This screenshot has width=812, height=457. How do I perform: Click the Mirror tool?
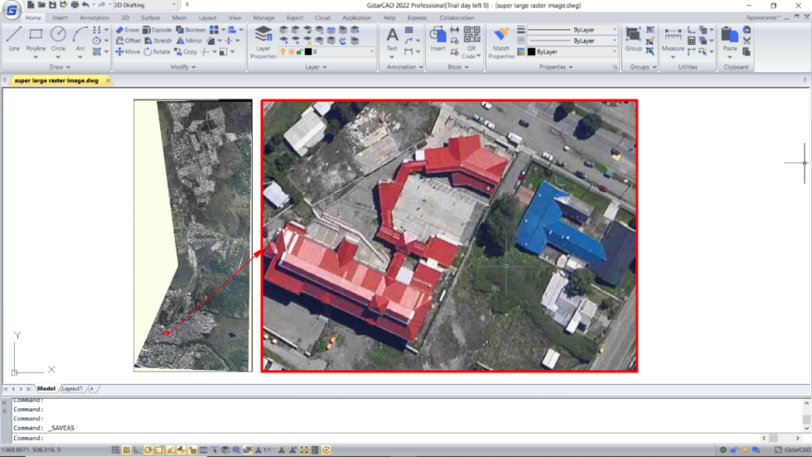coord(190,41)
